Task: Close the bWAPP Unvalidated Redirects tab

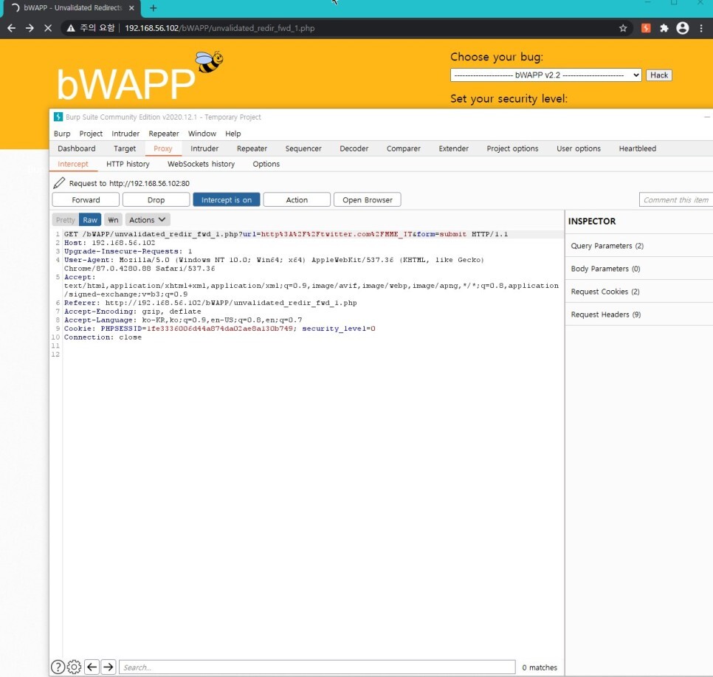Action: [x=131, y=7]
